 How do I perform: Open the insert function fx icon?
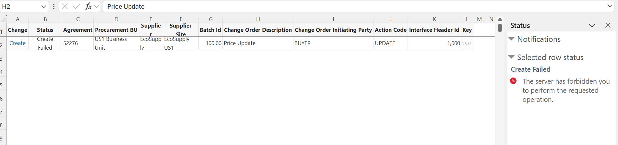(x=88, y=6)
